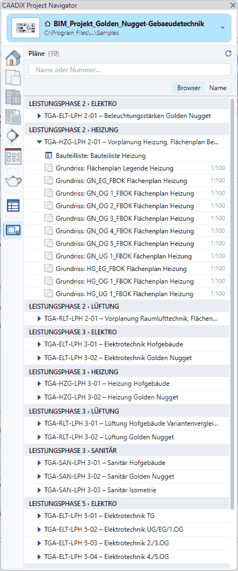The width and height of the screenshot is (238, 571).
Task: Select Bauteilliste: Bauteilliste Heizung entry
Action: 127,156
